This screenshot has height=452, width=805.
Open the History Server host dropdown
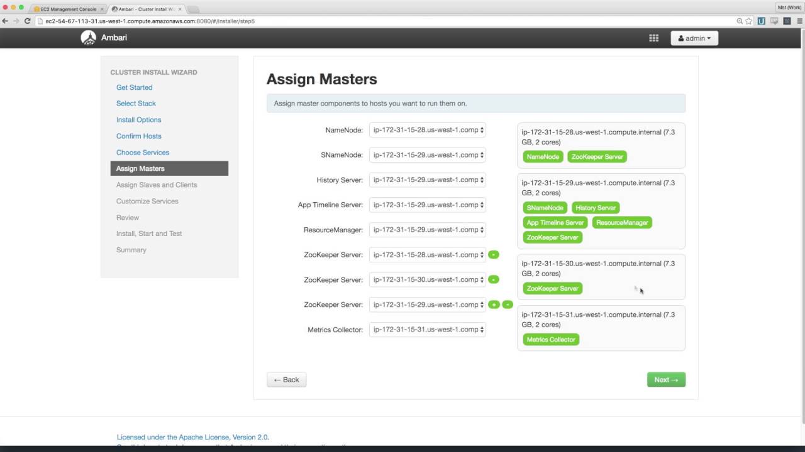(428, 180)
